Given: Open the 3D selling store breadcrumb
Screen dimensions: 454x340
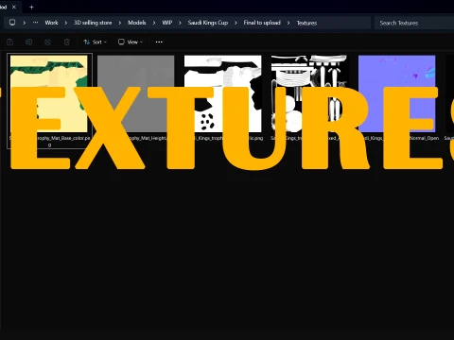Looking at the screenshot, I should (93, 23).
